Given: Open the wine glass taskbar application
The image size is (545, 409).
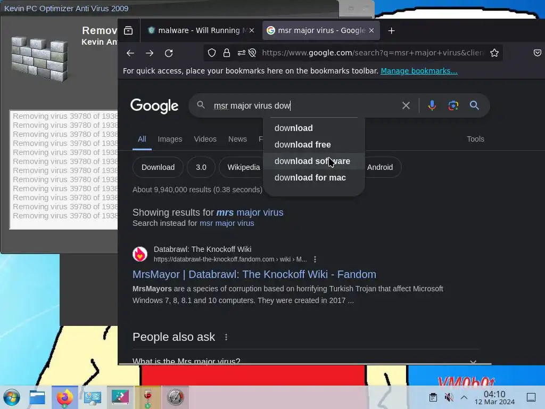Looking at the screenshot, I should [x=148, y=397].
